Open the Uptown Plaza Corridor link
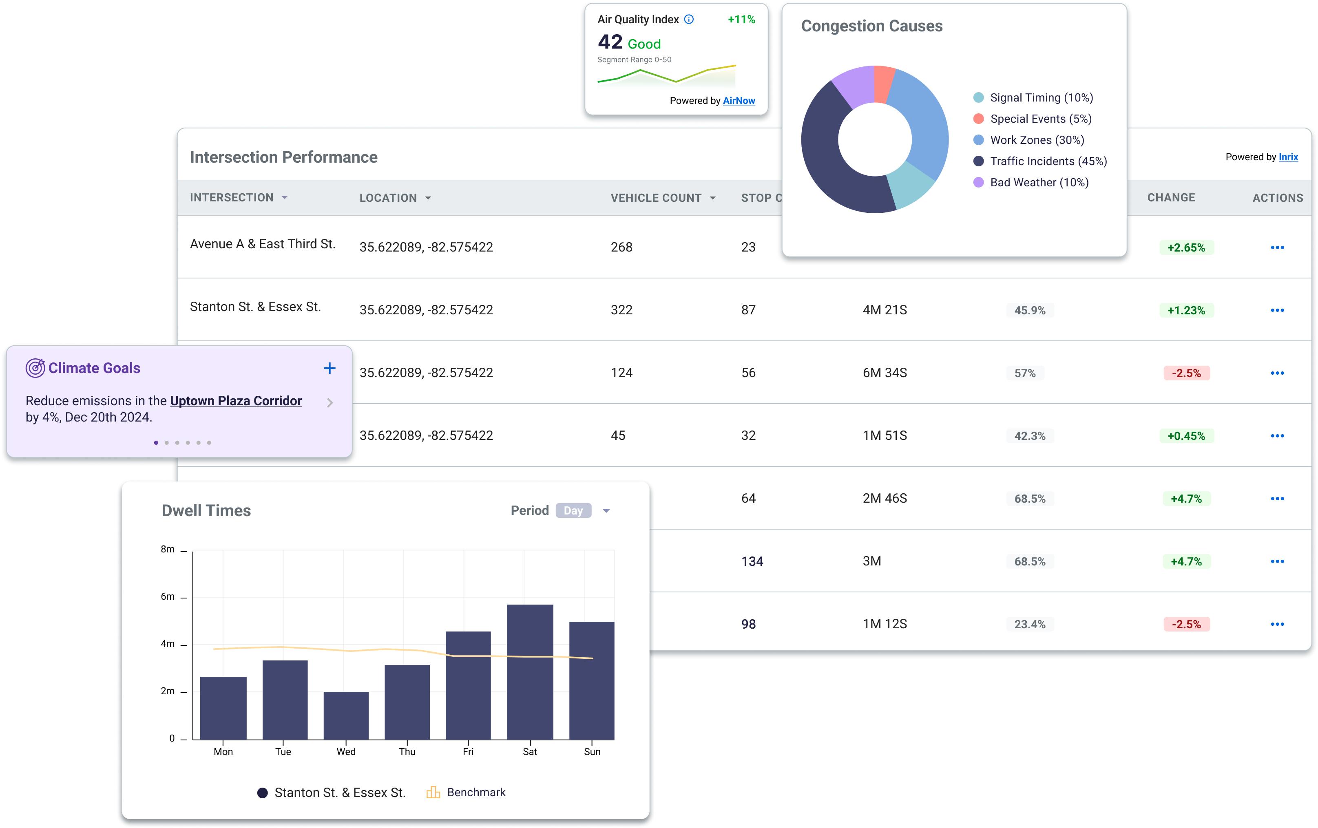This screenshot has width=1318, height=828. [235, 401]
